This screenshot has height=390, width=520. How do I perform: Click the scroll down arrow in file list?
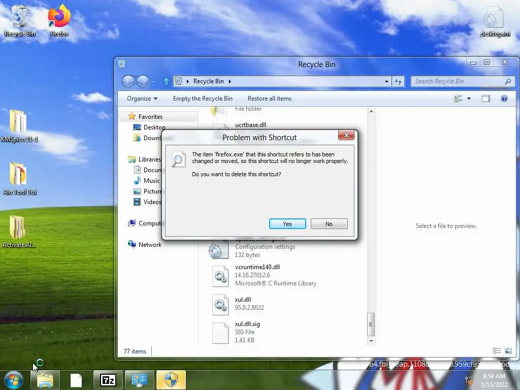[x=371, y=341]
